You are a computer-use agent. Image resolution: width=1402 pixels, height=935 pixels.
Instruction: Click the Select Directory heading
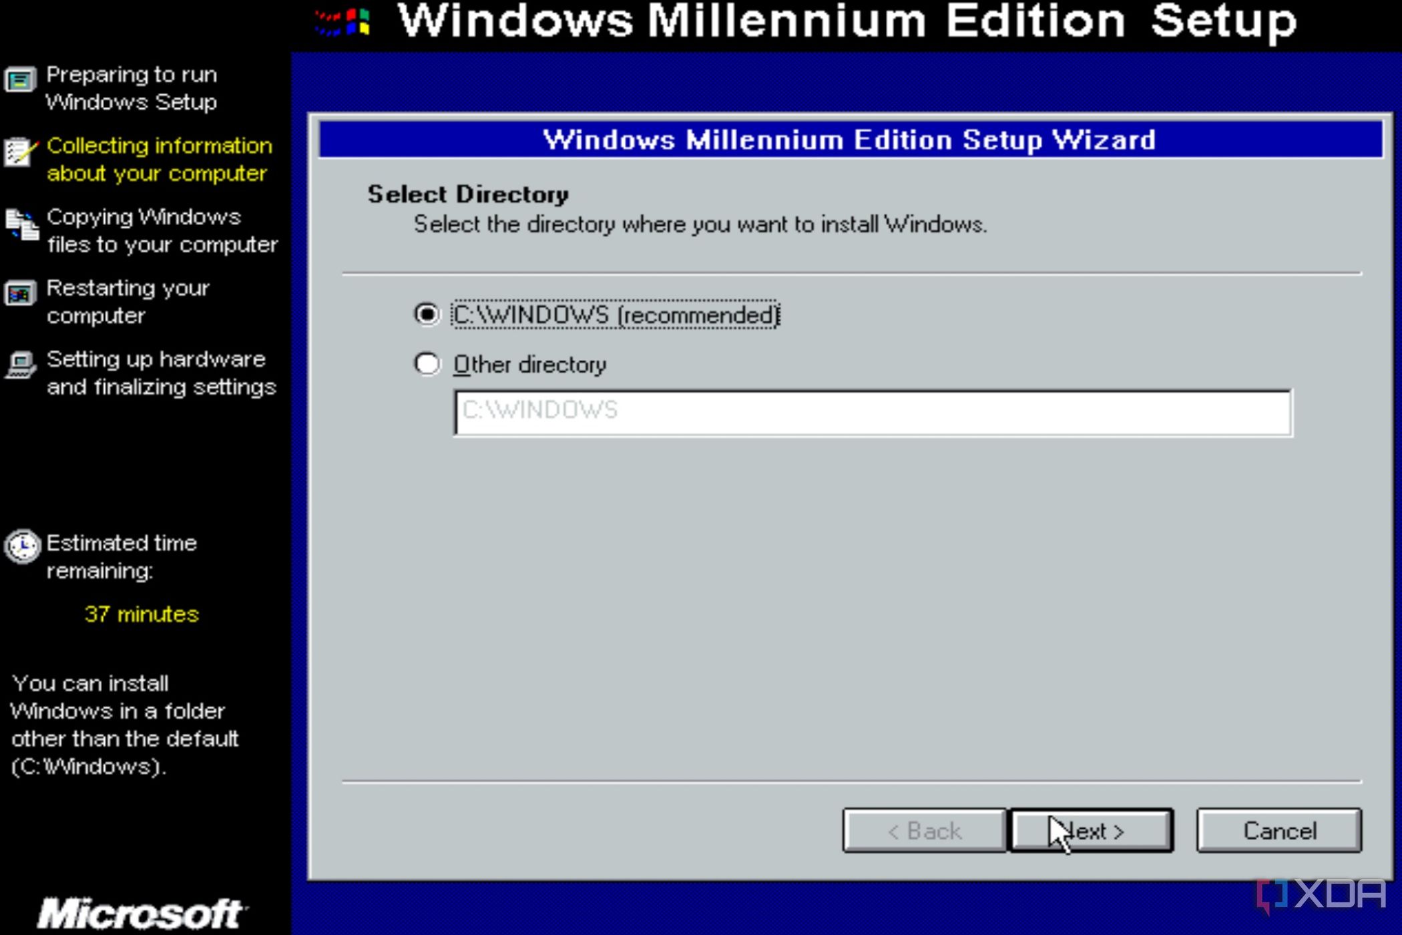point(467,193)
